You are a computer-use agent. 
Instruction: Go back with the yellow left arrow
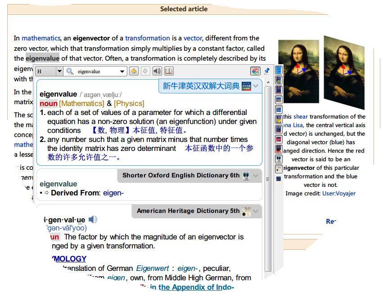click(x=134, y=71)
